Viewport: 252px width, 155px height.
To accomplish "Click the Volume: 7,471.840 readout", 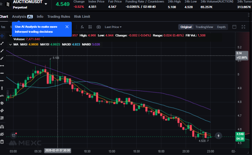I will [x=27, y=39].
